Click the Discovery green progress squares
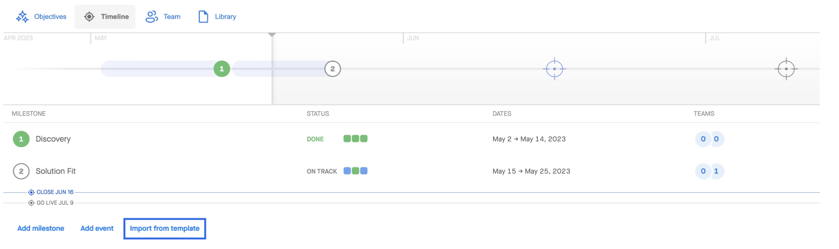Screen dimensions: 839x249 pyautogui.click(x=356, y=139)
